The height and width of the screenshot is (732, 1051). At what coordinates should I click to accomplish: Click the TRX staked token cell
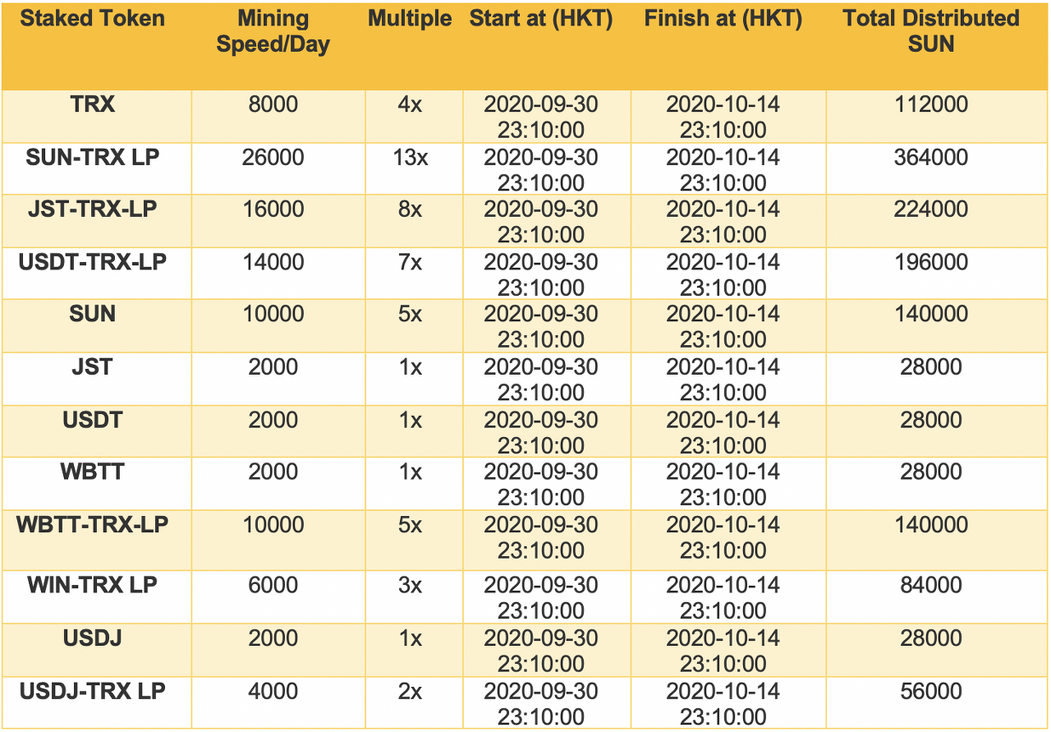tap(93, 104)
